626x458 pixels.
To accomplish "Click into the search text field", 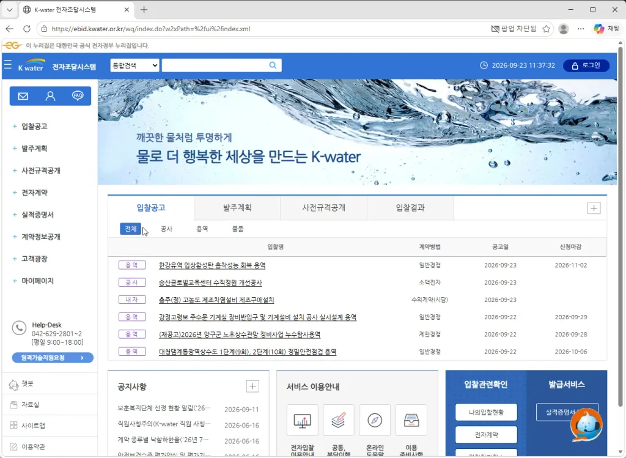I will pyautogui.click(x=215, y=65).
